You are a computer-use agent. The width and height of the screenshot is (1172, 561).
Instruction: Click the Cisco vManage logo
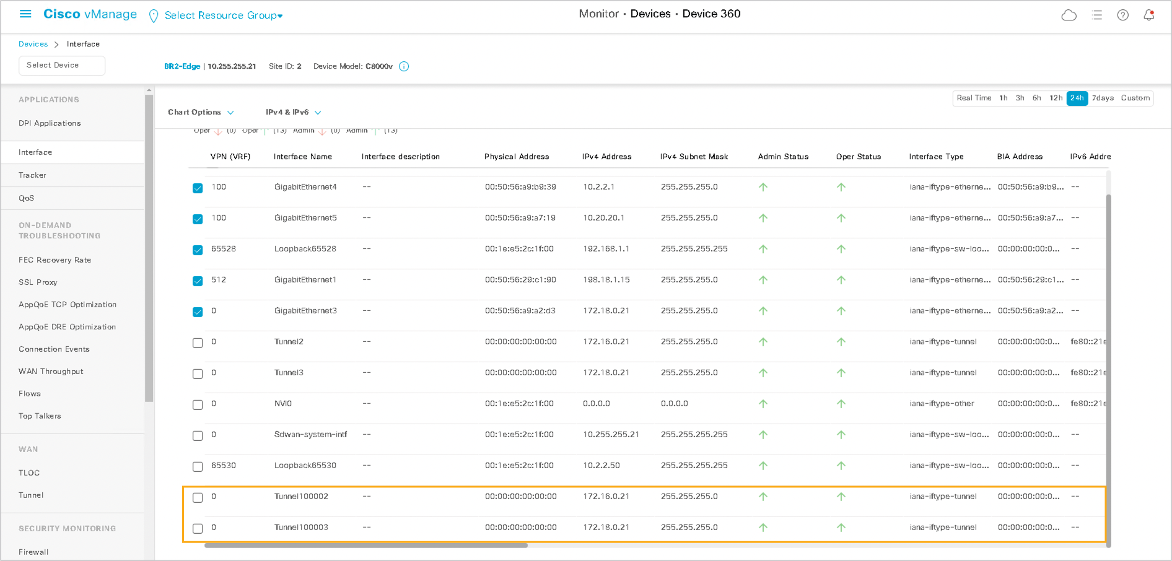90,14
